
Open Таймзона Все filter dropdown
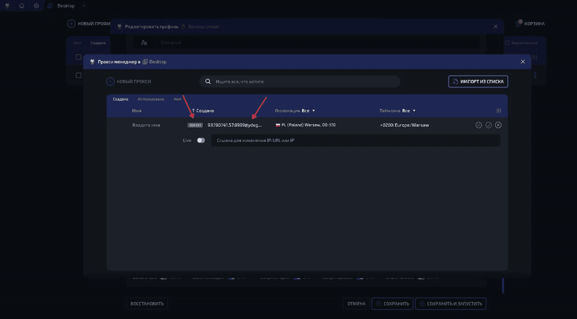pyautogui.click(x=398, y=110)
